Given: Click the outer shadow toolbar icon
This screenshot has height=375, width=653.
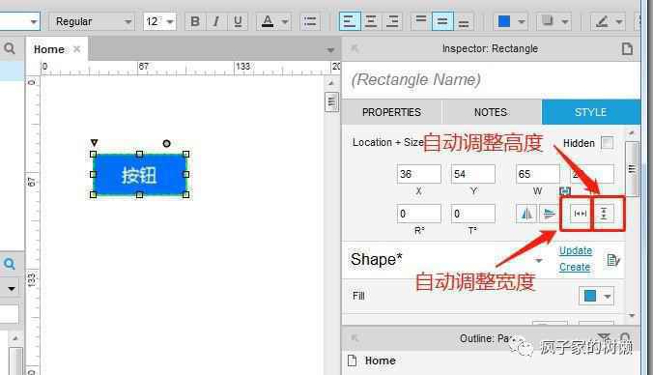Looking at the screenshot, I should [547, 21].
